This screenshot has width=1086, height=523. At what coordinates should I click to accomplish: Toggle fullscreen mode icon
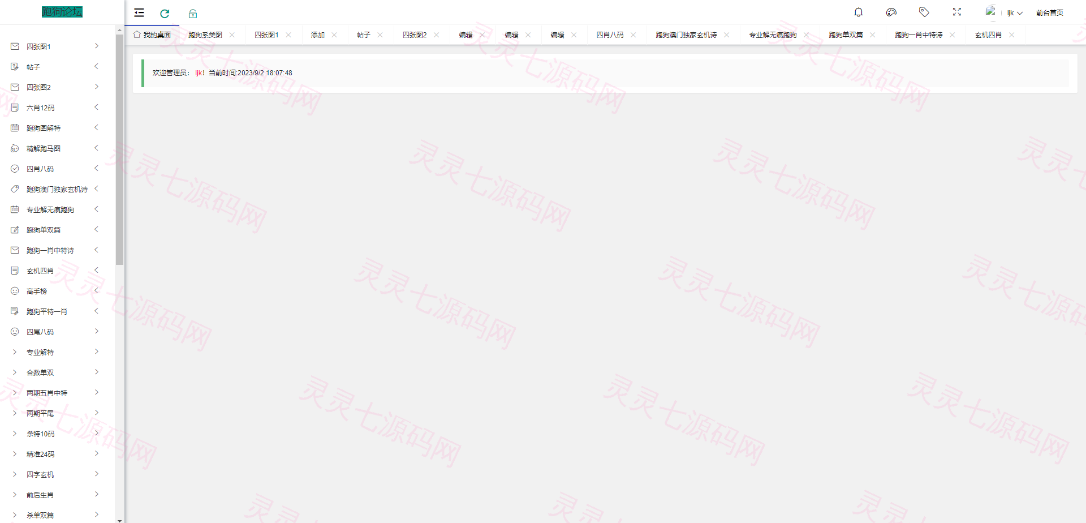click(x=957, y=12)
